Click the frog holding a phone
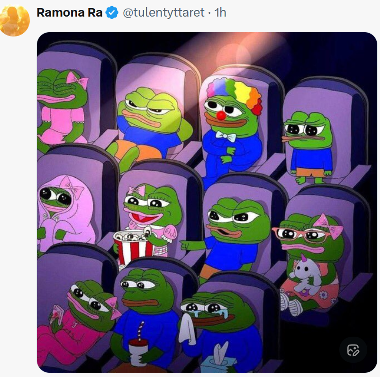This screenshot has height=377, width=380. [78, 308]
